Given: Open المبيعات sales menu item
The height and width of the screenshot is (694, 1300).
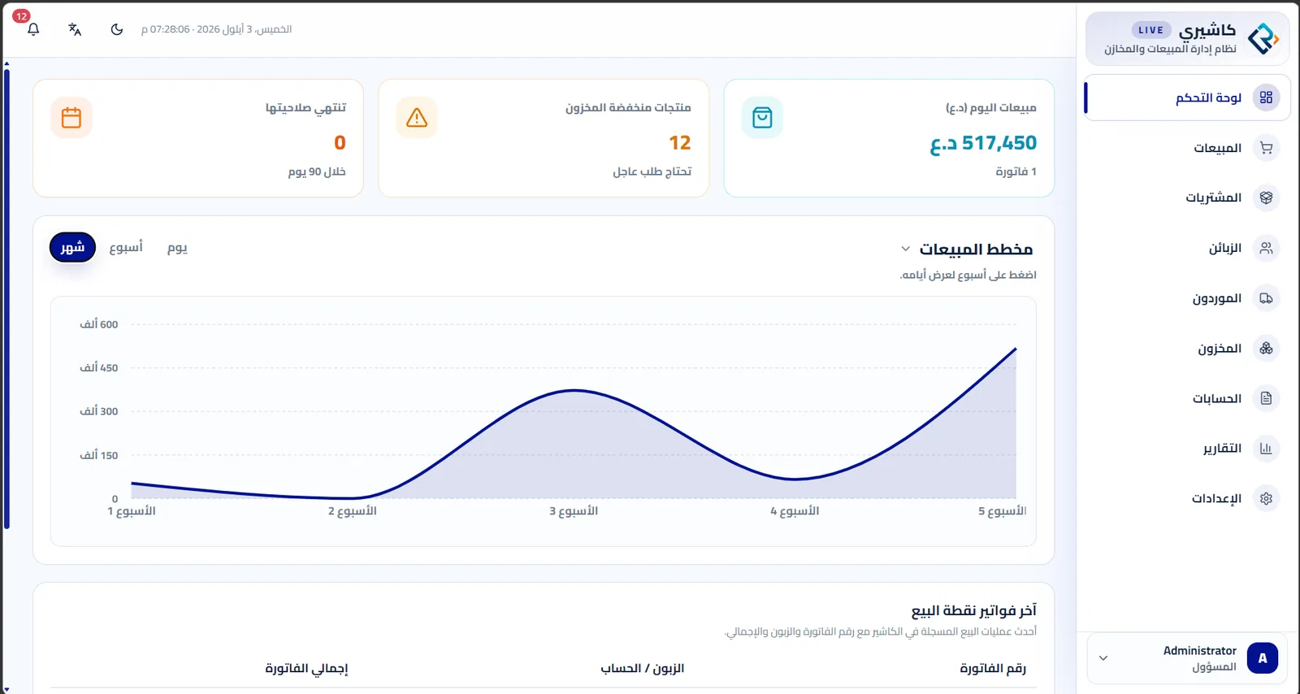Looking at the screenshot, I should (1187, 148).
